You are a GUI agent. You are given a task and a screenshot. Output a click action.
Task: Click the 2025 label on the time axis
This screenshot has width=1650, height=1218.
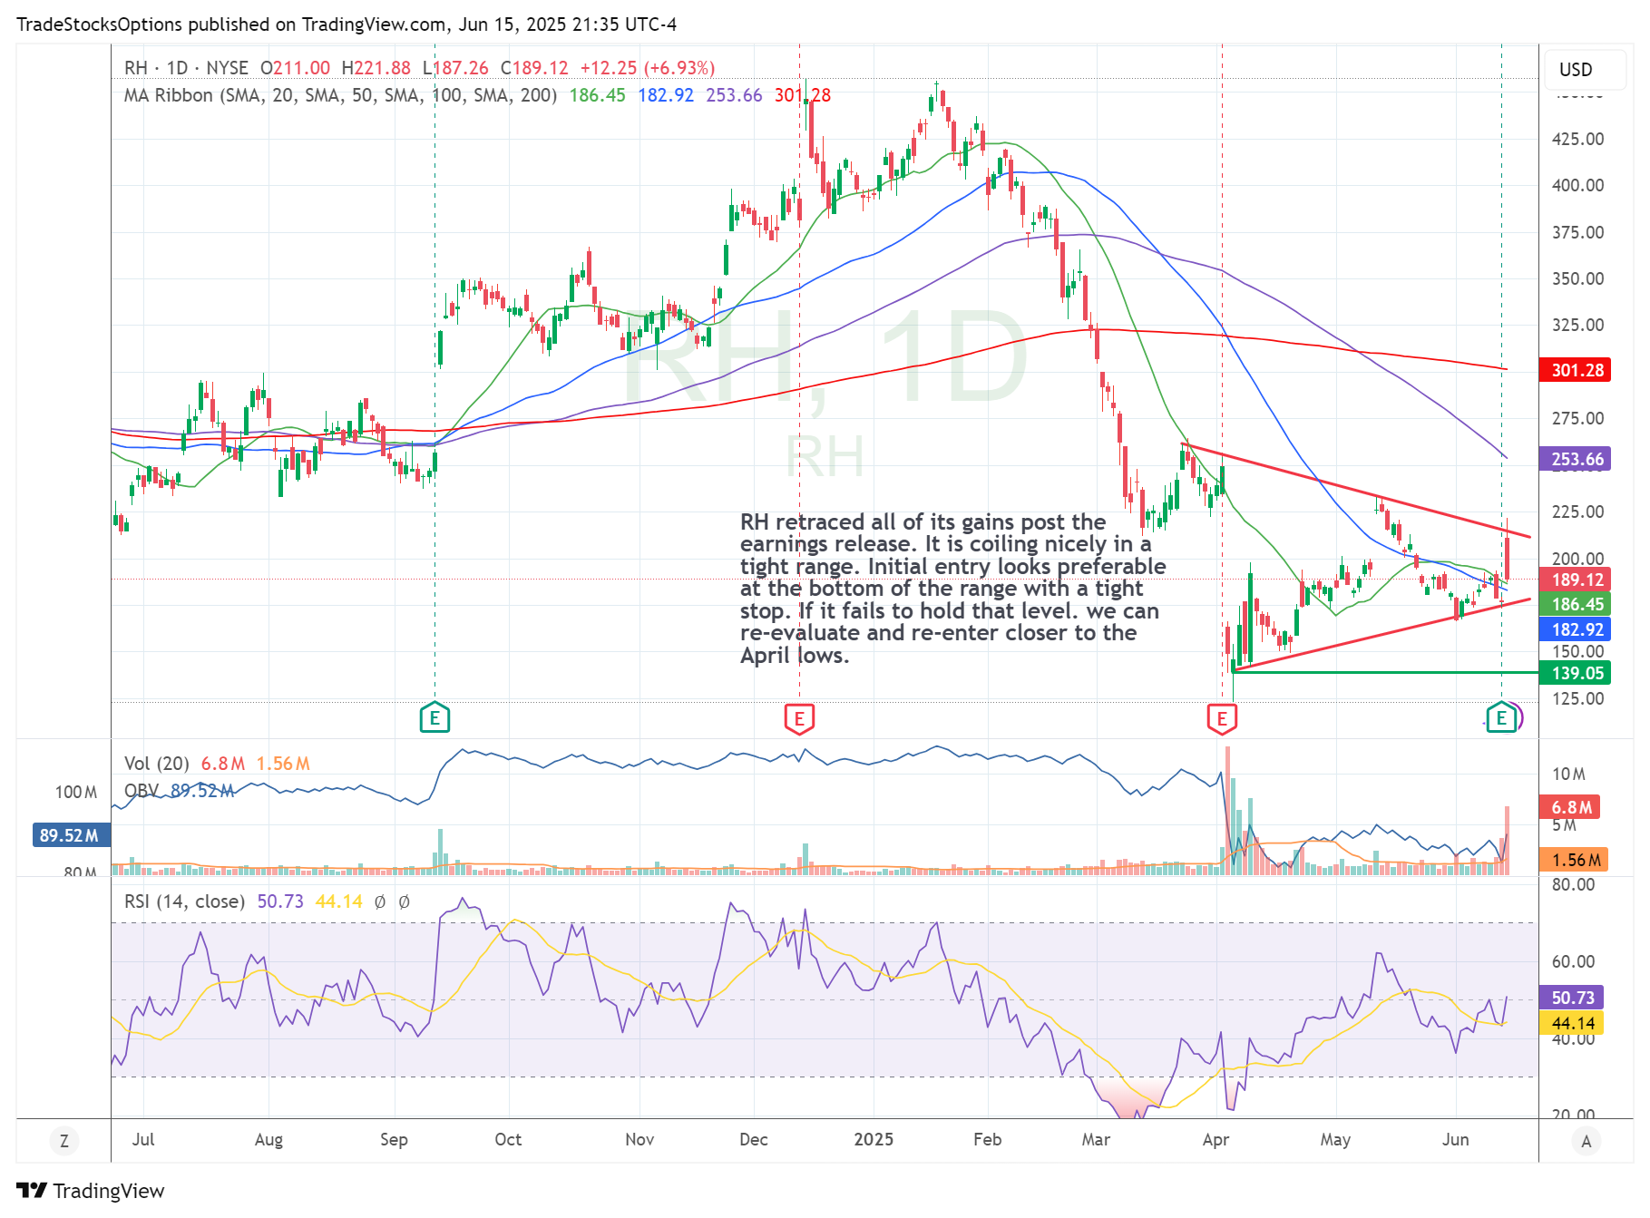[874, 1140]
